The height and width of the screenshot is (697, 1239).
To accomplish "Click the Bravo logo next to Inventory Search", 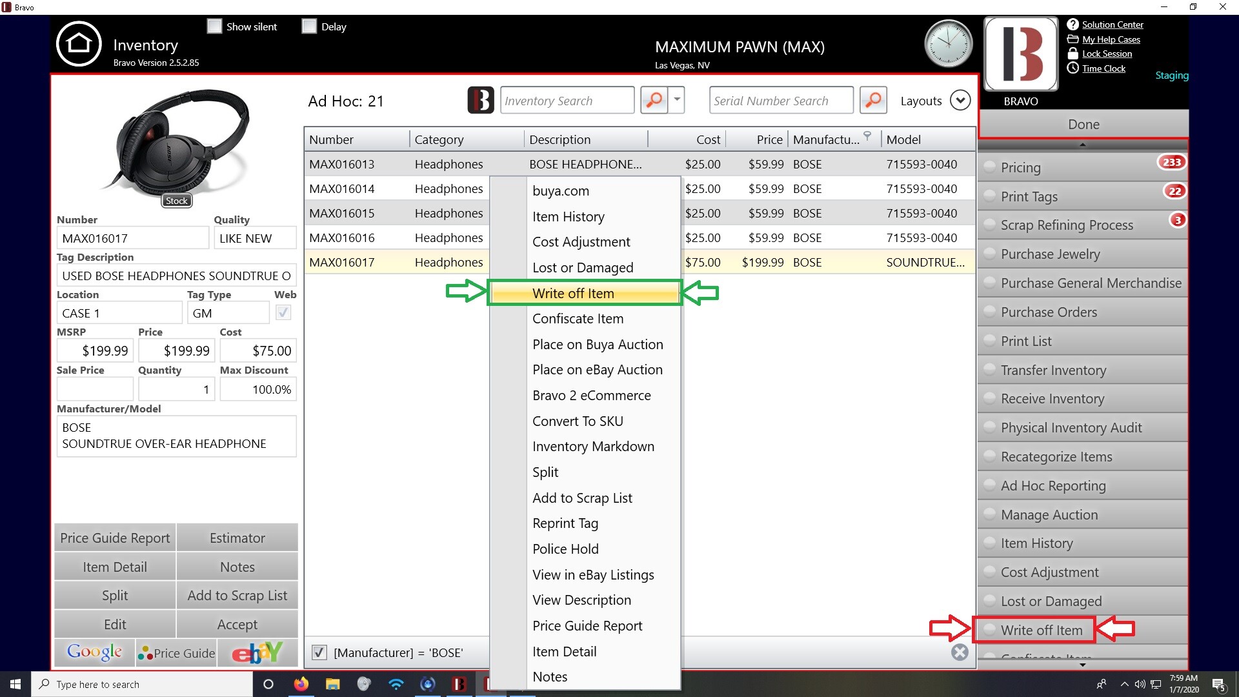I will coord(481,100).
